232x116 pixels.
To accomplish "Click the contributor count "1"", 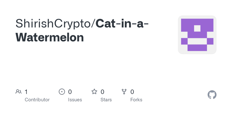I will pos(26,92).
